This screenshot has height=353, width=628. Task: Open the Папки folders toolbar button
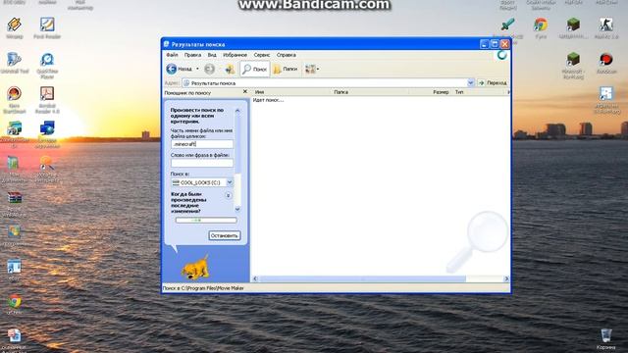[x=286, y=69]
